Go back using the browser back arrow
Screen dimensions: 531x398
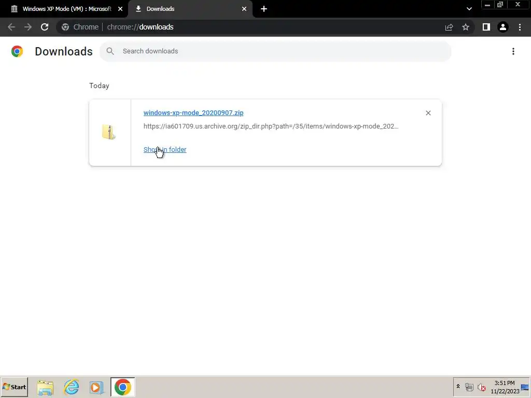pyautogui.click(x=11, y=27)
